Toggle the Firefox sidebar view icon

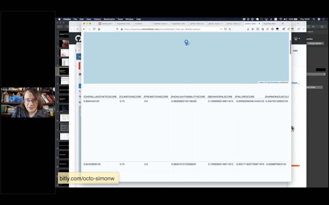[x=258, y=29]
